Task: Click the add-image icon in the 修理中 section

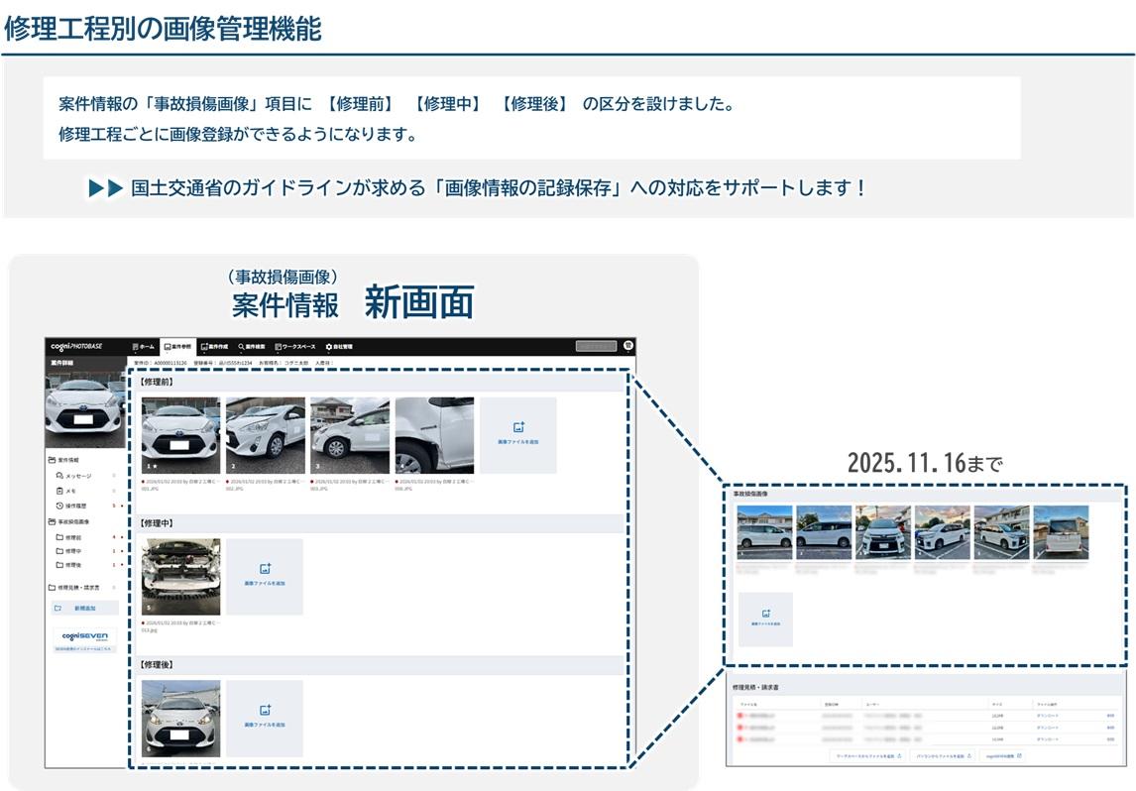Action: [265, 569]
